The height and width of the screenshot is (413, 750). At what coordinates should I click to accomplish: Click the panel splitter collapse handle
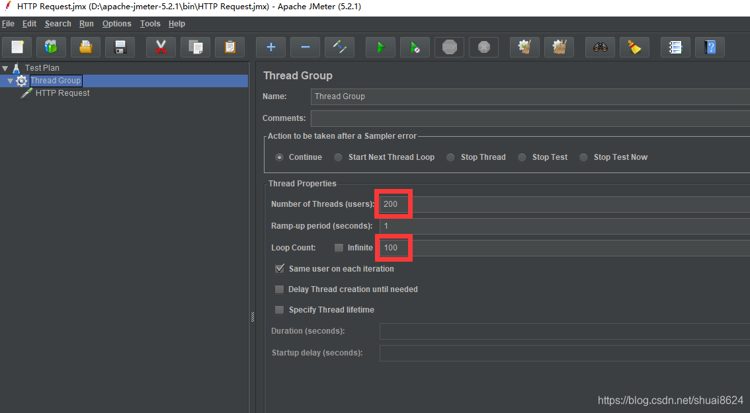point(253,317)
